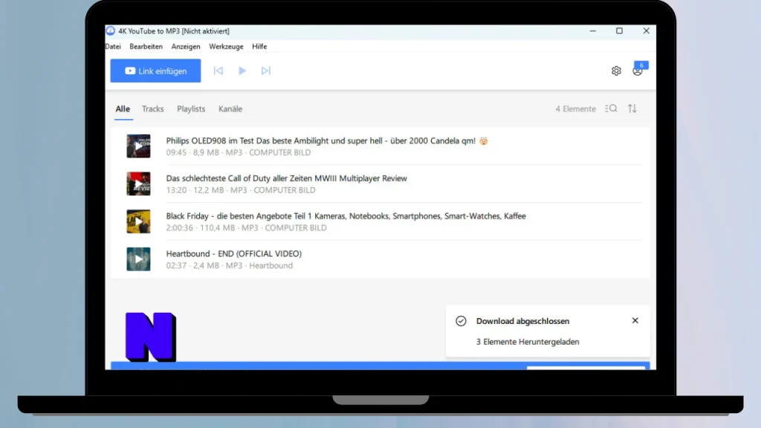Click the Download abgeschlossen checkmark icon
Screen dimensions: 761x428
click(461, 321)
